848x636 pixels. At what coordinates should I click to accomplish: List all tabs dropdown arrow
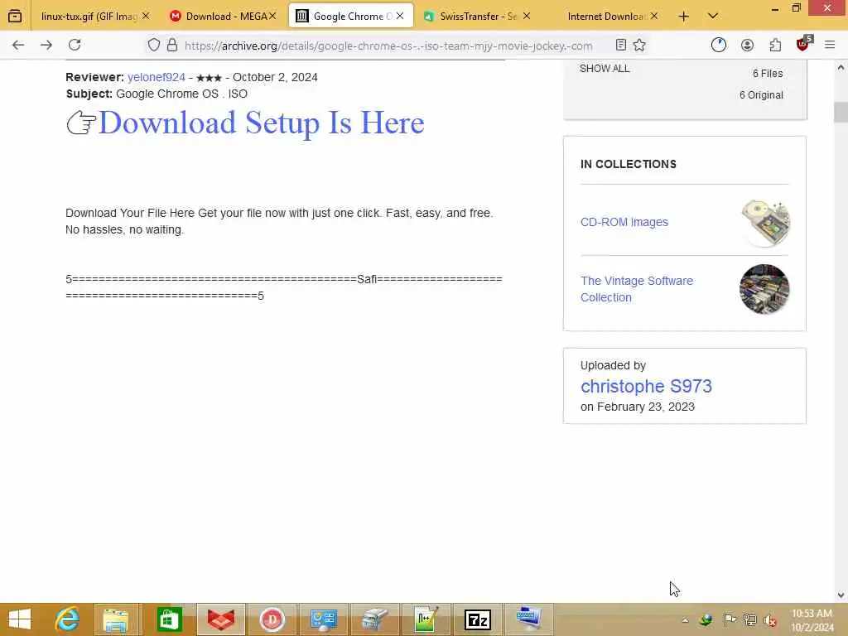coord(713,17)
